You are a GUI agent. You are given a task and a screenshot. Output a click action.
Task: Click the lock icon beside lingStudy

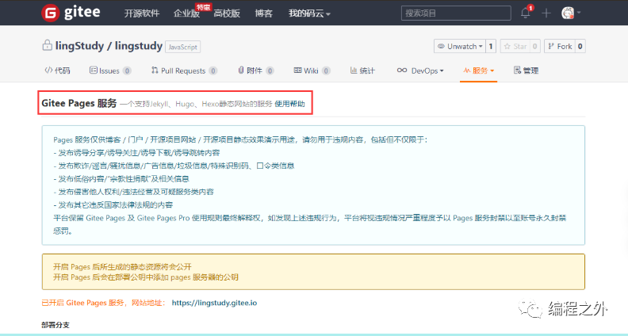[x=48, y=45]
